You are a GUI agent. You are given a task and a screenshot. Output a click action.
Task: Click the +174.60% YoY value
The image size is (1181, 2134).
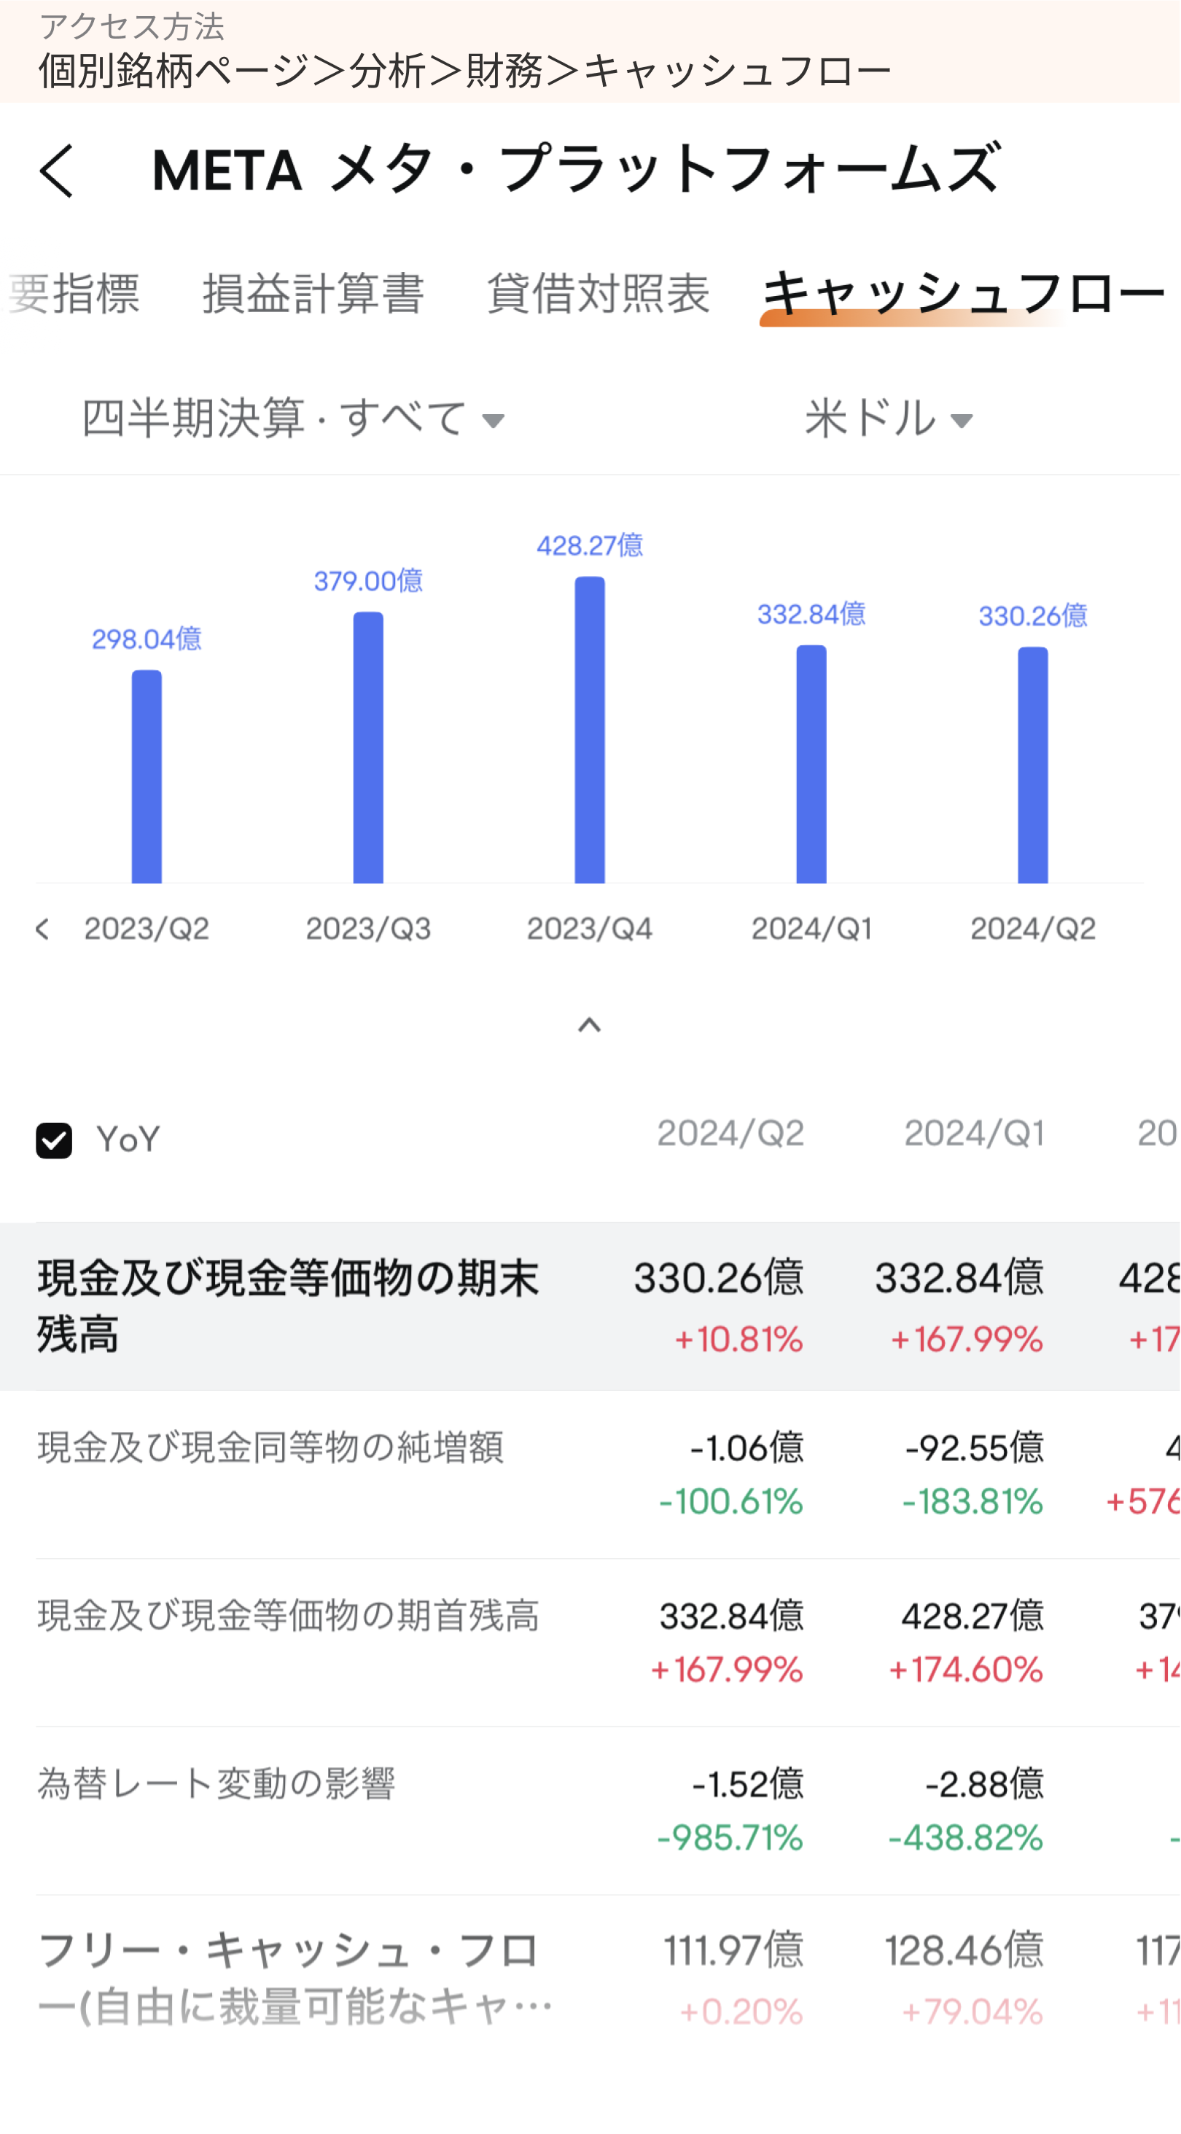click(967, 1671)
